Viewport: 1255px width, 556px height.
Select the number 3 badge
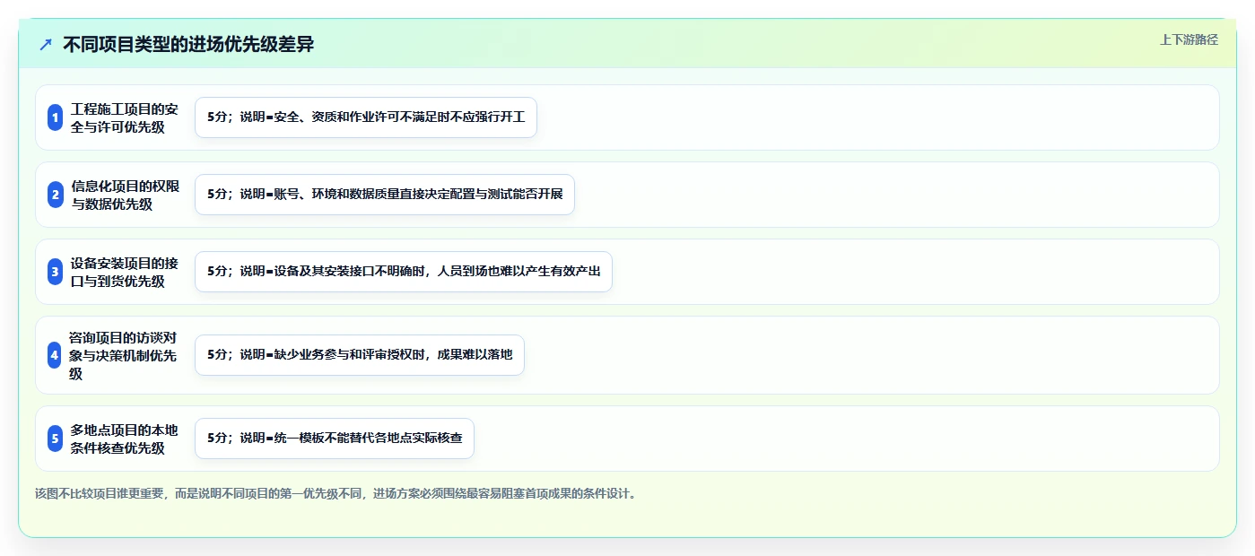coord(55,272)
